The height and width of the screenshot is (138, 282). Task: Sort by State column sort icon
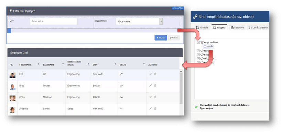pyautogui.click(x=143, y=64)
